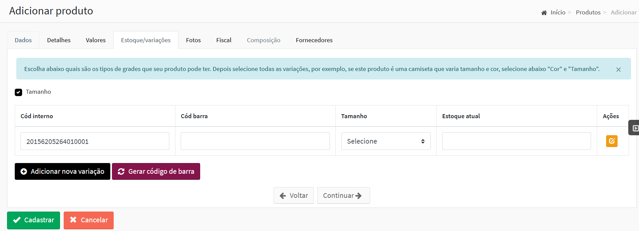Click the home icon in breadcrumb
This screenshot has width=639, height=231.
click(x=544, y=13)
